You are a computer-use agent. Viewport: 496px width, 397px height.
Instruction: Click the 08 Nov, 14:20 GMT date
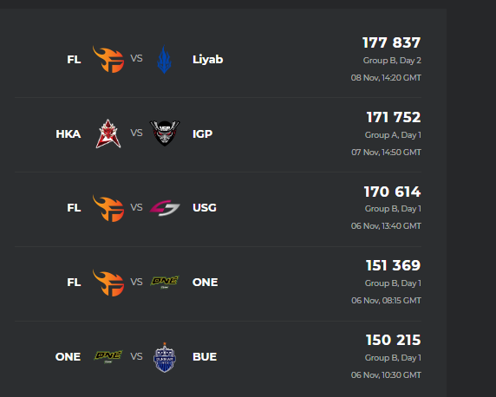pyautogui.click(x=386, y=78)
